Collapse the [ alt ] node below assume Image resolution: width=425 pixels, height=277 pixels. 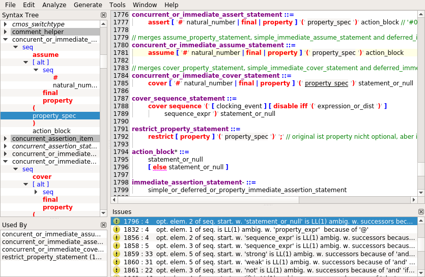(26, 62)
